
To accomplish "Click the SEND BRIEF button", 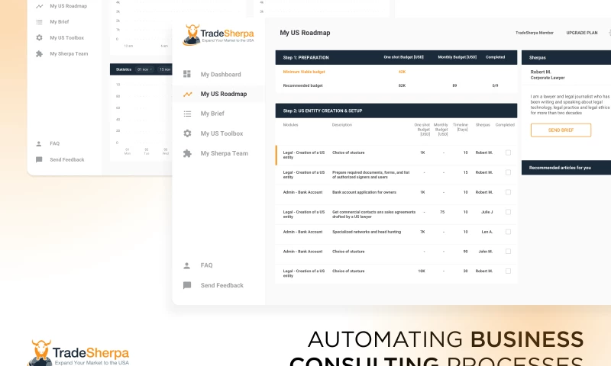I will click(561, 130).
